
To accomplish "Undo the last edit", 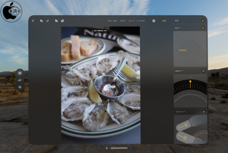I will pyautogui.click(x=41, y=21).
